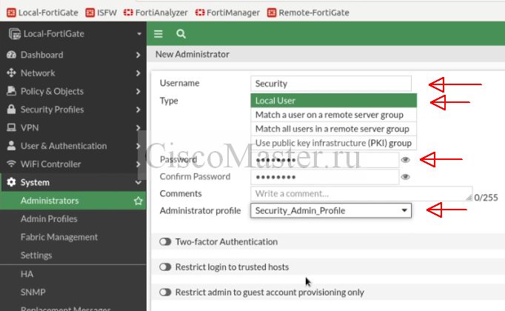This screenshot has height=311, width=505.
Task: Expand the Policy & Objects chevron
Action: tap(138, 91)
